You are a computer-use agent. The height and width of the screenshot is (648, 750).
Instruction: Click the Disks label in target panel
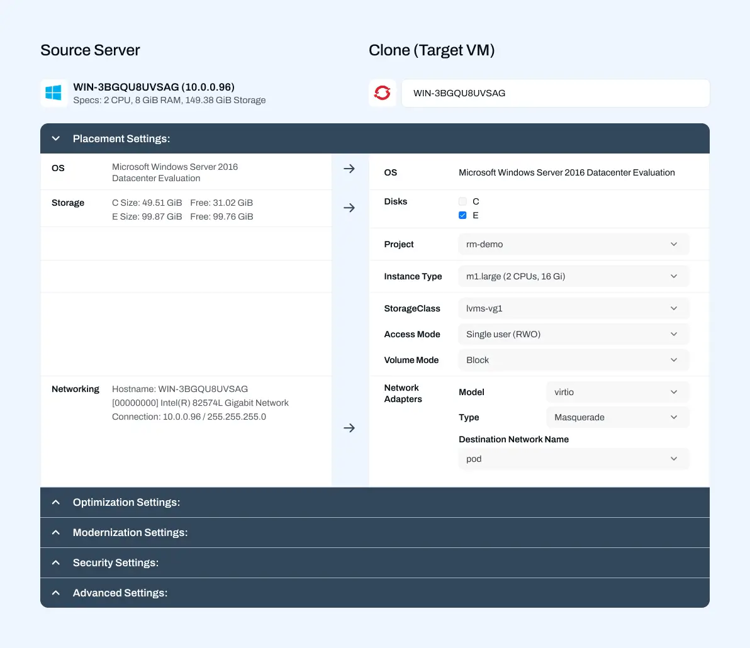396,202
